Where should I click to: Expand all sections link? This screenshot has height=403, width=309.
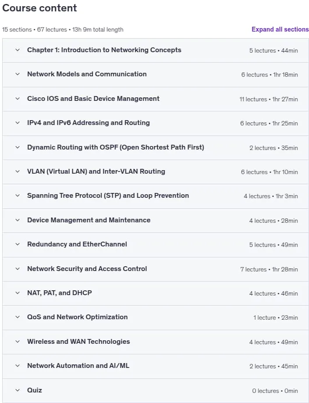point(280,29)
